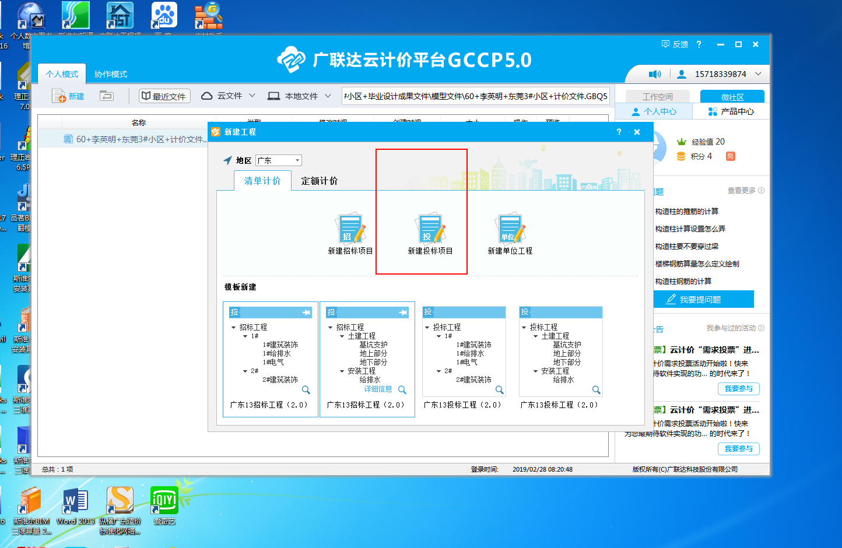Image resolution: width=842 pixels, height=548 pixels.
Task: Open the 工作空间 tab
Action: coord(657,97)
